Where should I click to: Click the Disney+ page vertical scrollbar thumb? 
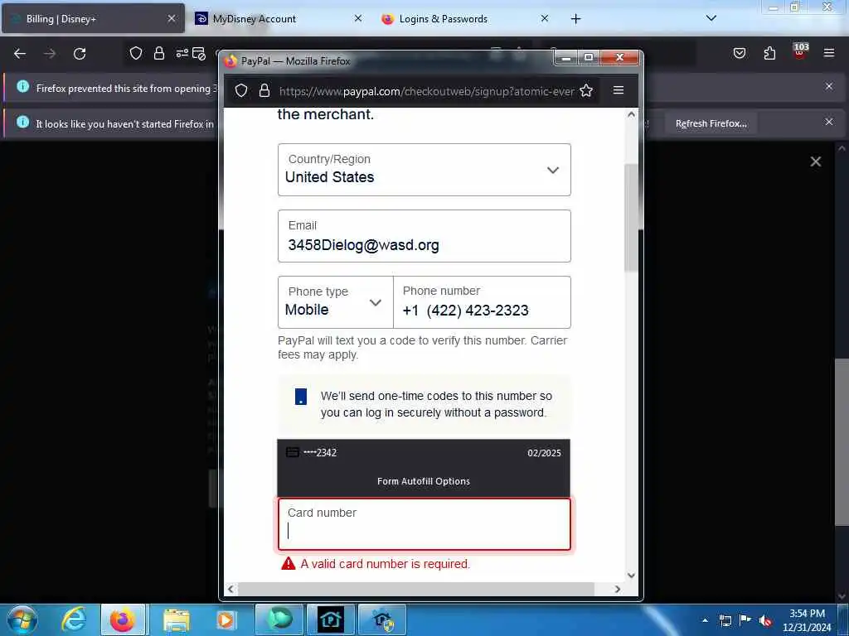point(842,442)
